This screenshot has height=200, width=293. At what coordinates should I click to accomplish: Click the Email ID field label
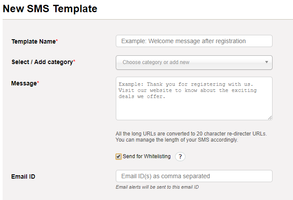coord(23,176)
